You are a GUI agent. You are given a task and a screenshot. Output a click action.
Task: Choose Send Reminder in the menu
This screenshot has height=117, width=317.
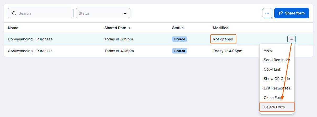(277, 60)
